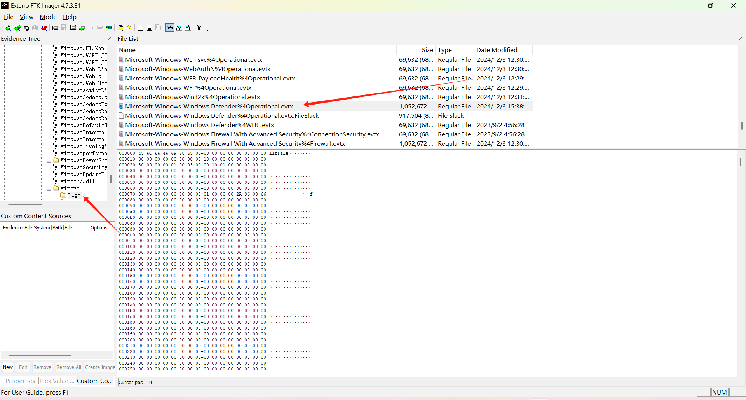Open the Image Mounting tool
746x400 pixels.
[26, 28]
